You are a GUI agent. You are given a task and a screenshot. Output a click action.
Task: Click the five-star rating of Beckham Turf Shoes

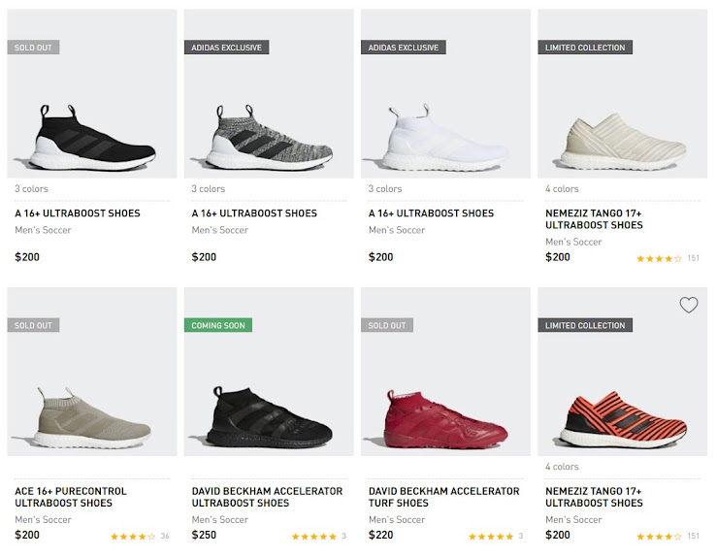(x=491, y=536)
